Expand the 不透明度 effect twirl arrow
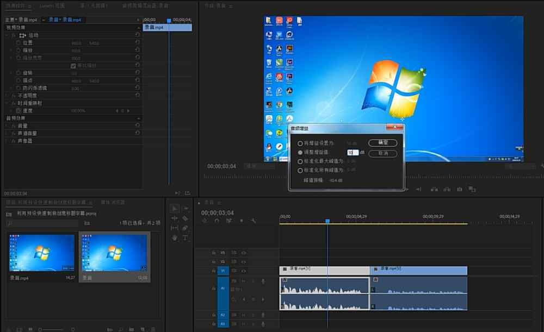Viewport: 544px width, 332px height. pyautogui.click(x=7, y=96)
